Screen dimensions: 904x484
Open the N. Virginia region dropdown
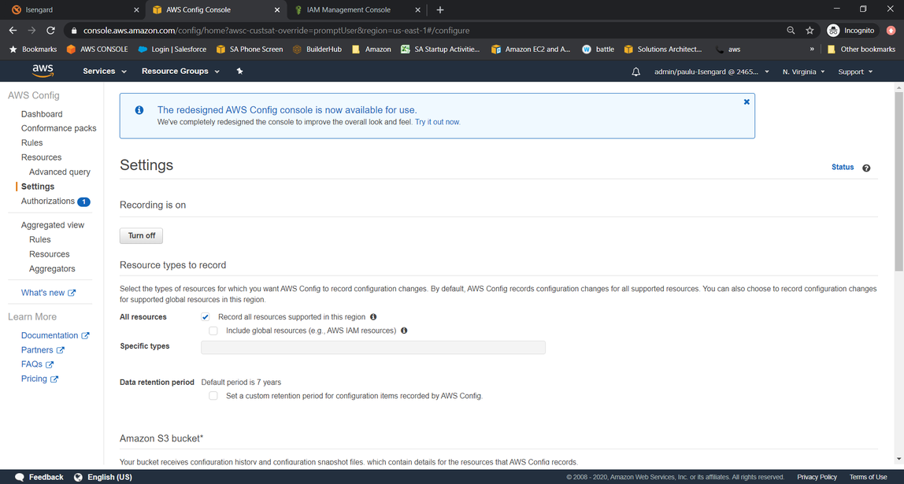pos(803,72)
